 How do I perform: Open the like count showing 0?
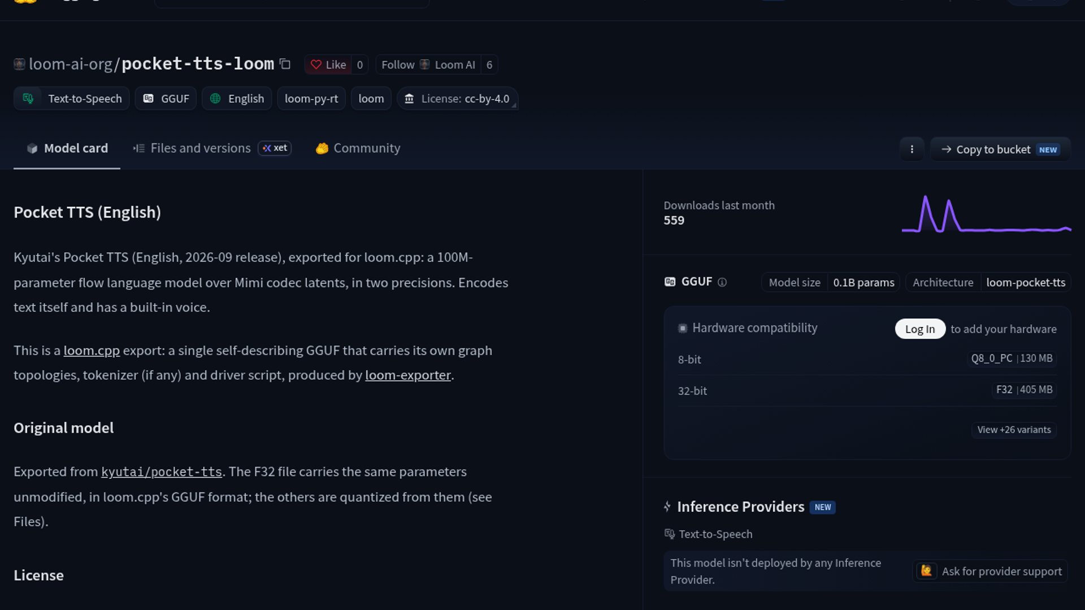click(360, 64)
